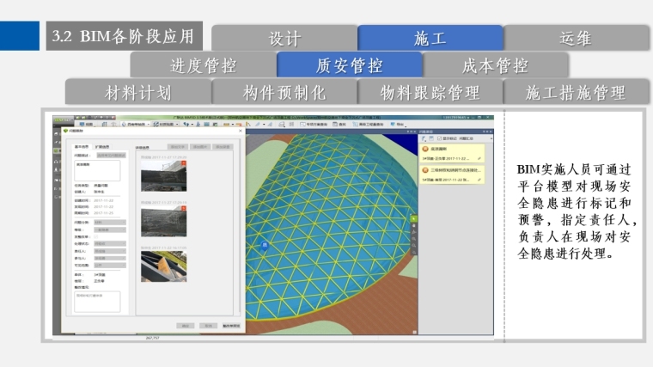Click the 施工 stage button

430,38
